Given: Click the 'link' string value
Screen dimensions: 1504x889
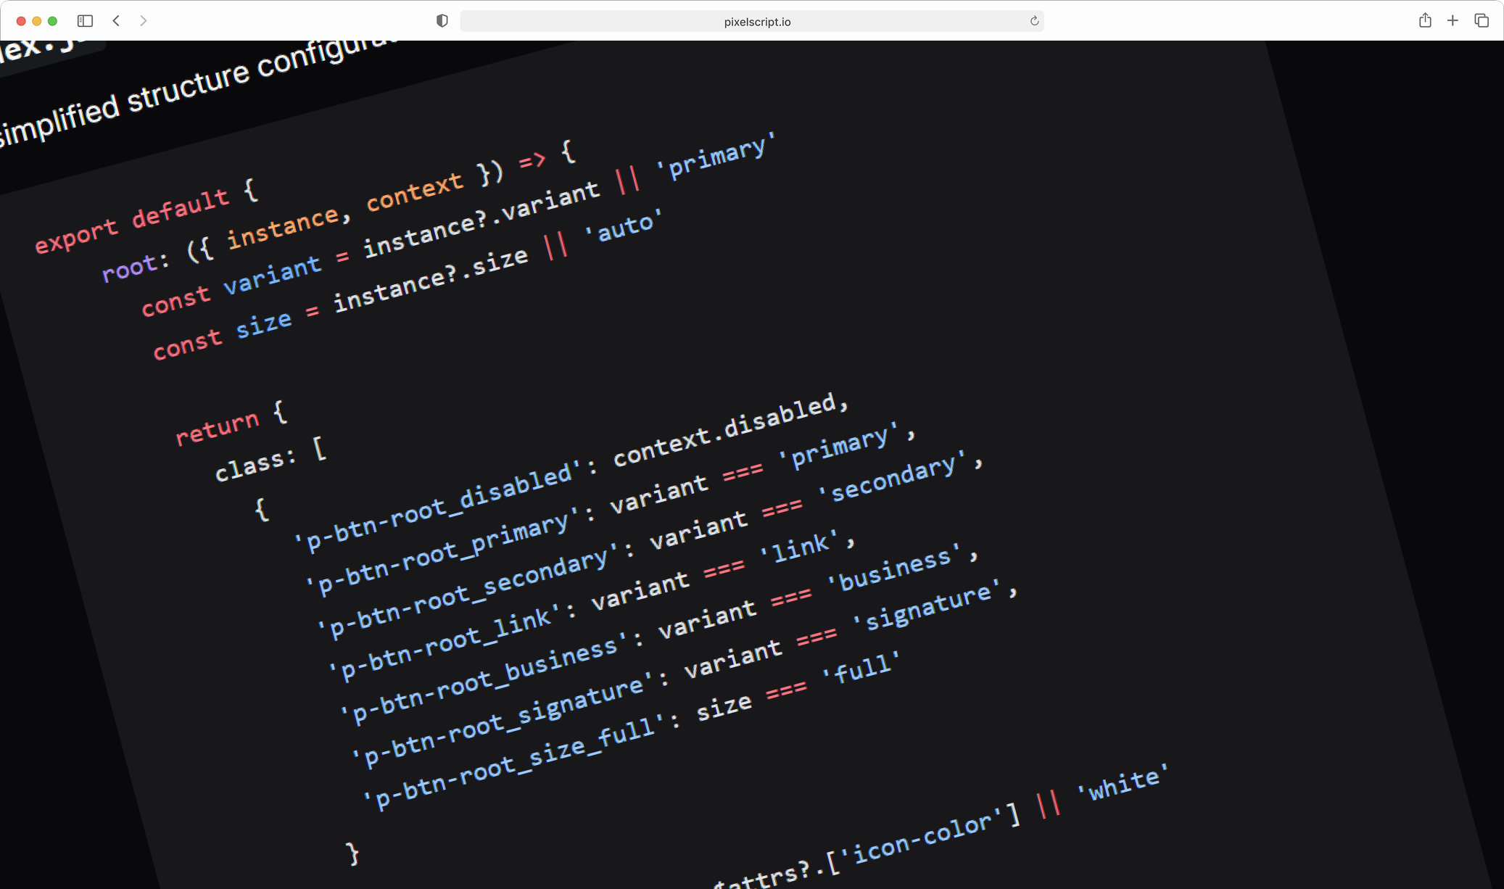Looking at the screenshot, I should 799,547.
